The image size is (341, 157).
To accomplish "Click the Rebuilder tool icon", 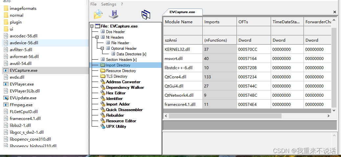I will (x=102, y=115).
